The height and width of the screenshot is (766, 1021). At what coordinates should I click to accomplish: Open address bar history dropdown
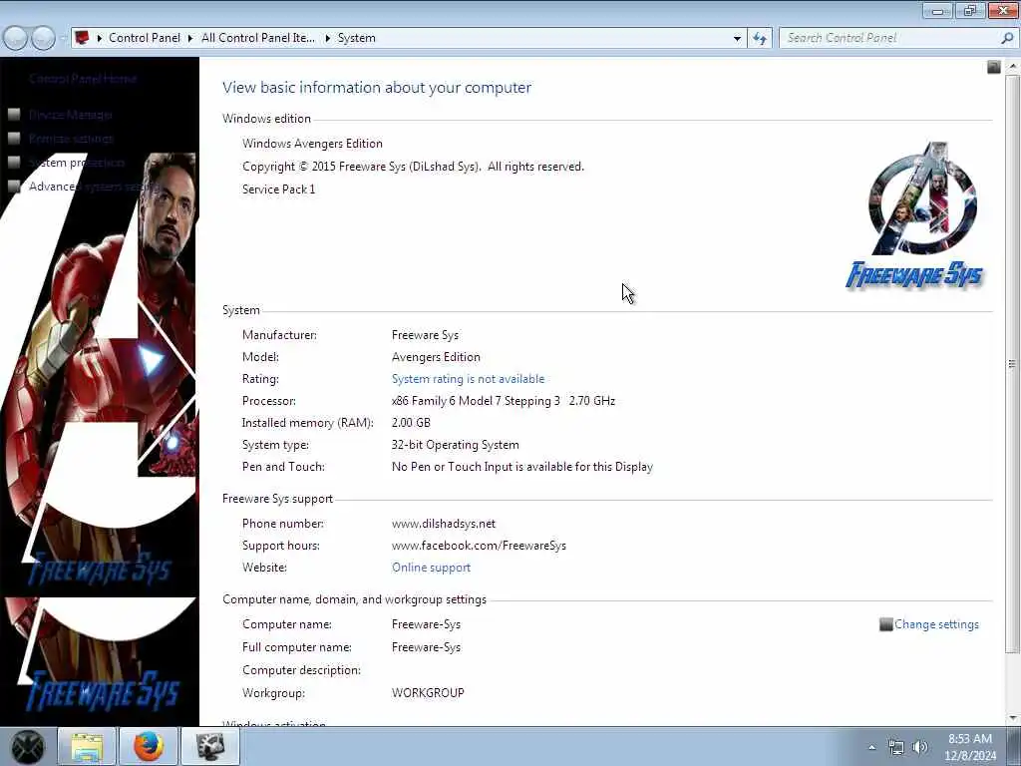click(x=737, y=39)
